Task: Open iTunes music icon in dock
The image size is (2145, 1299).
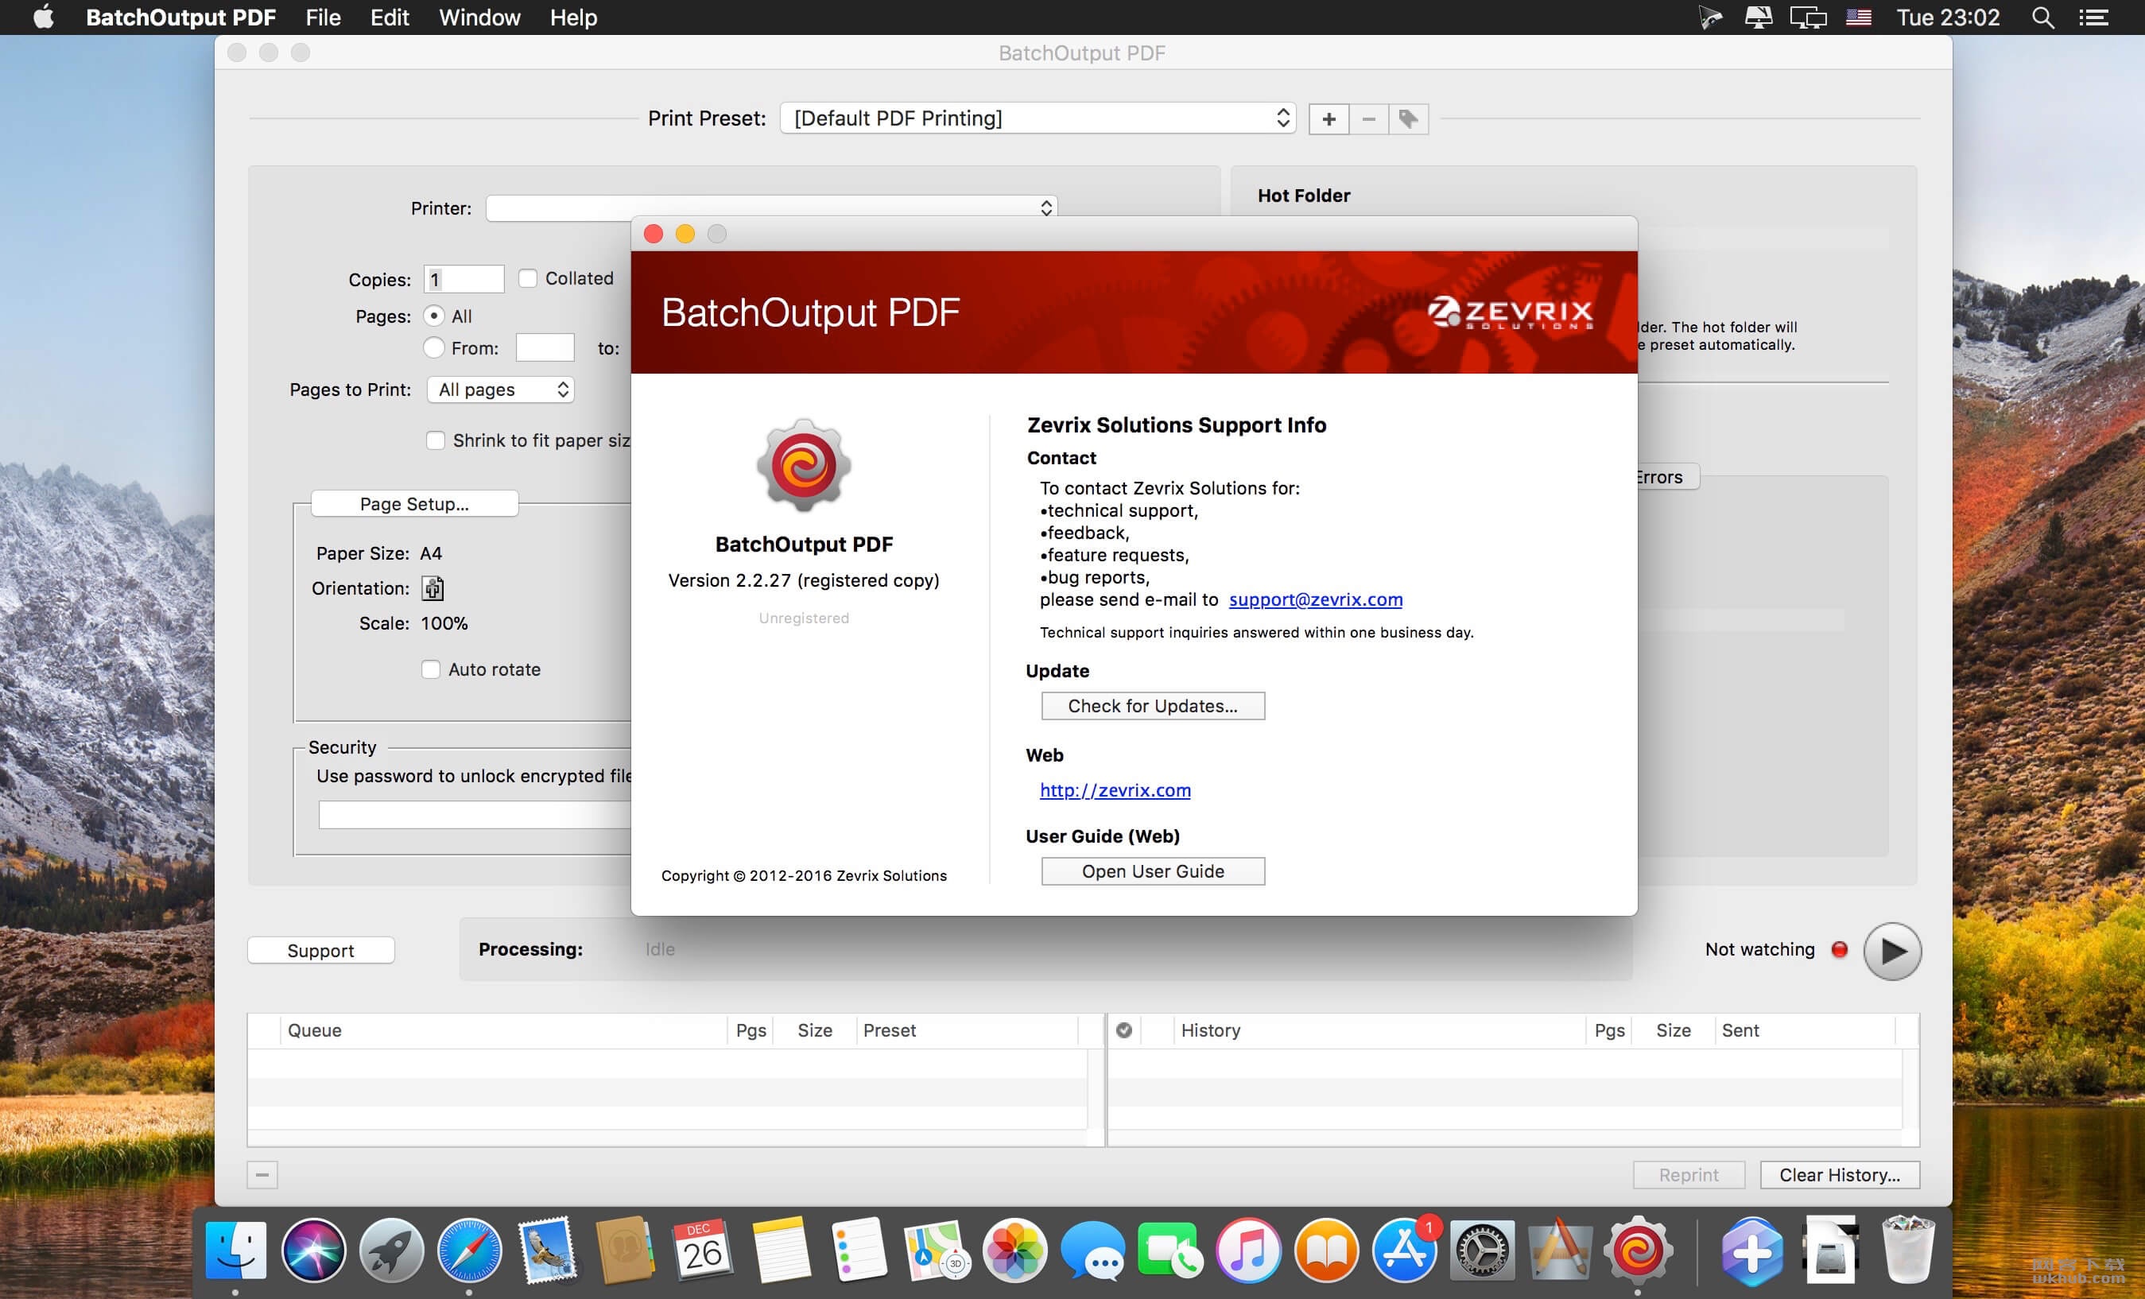Action: pos(1248,1251)
